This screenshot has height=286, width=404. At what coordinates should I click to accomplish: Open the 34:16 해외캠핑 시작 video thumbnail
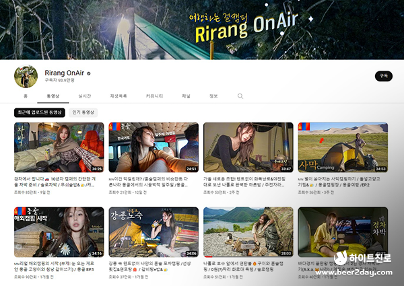click(59, 232)
